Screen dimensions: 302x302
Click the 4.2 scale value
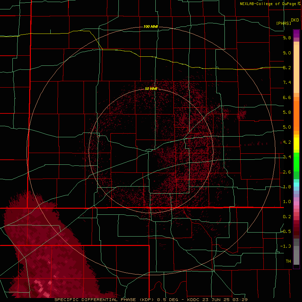[x=287, y=142]
